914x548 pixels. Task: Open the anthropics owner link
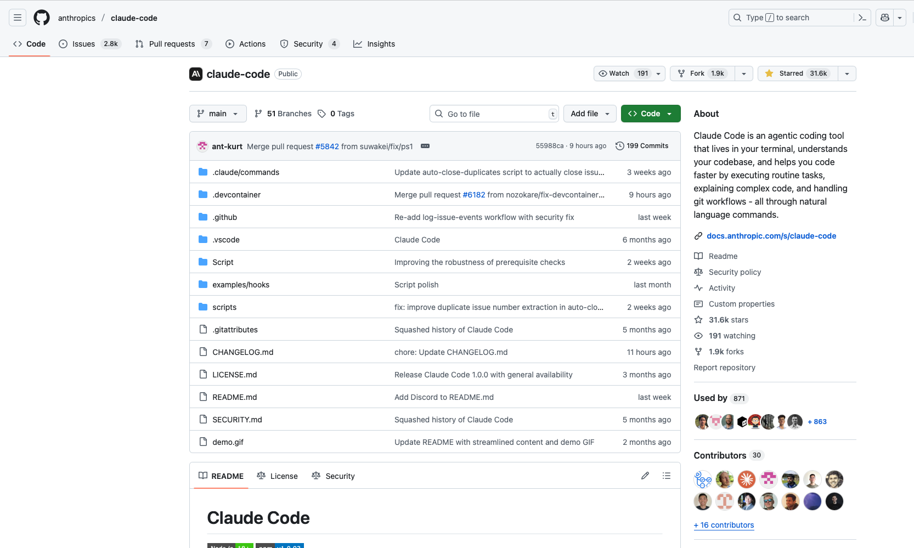point(77,18)
